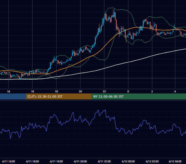Screen dimensions: 186x164
Task: Click the 4/12 04:00 date label
Action: (x=175, y=161)
